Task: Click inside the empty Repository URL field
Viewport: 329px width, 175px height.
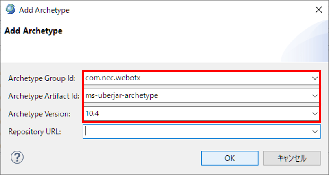Action: pos(195,132)
